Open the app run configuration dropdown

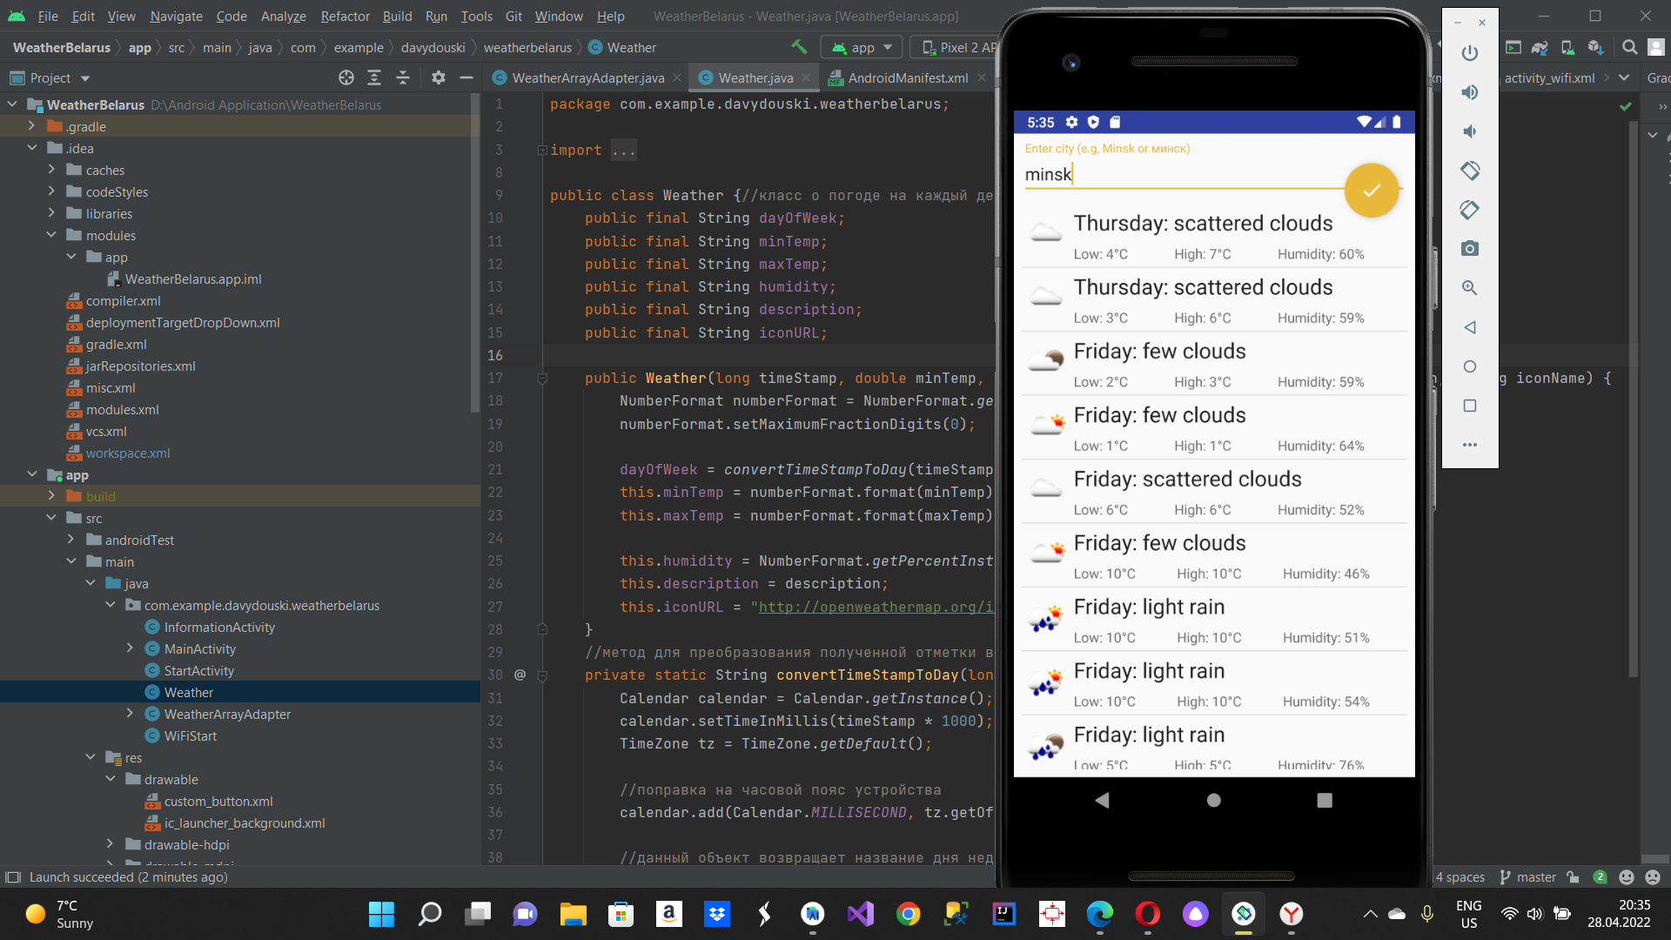(x=862, y=47)
